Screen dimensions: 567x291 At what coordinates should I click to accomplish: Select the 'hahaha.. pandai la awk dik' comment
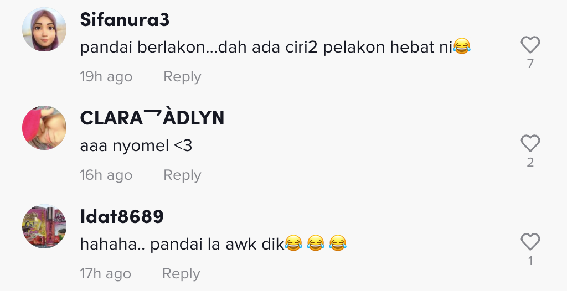213,243
